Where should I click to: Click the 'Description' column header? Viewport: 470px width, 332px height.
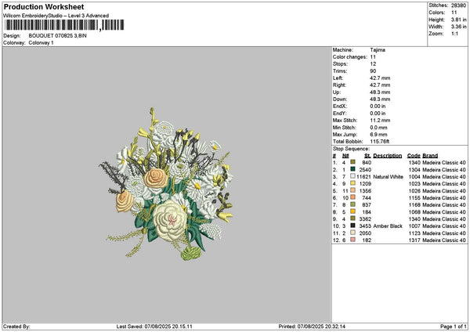pos(387,156)
